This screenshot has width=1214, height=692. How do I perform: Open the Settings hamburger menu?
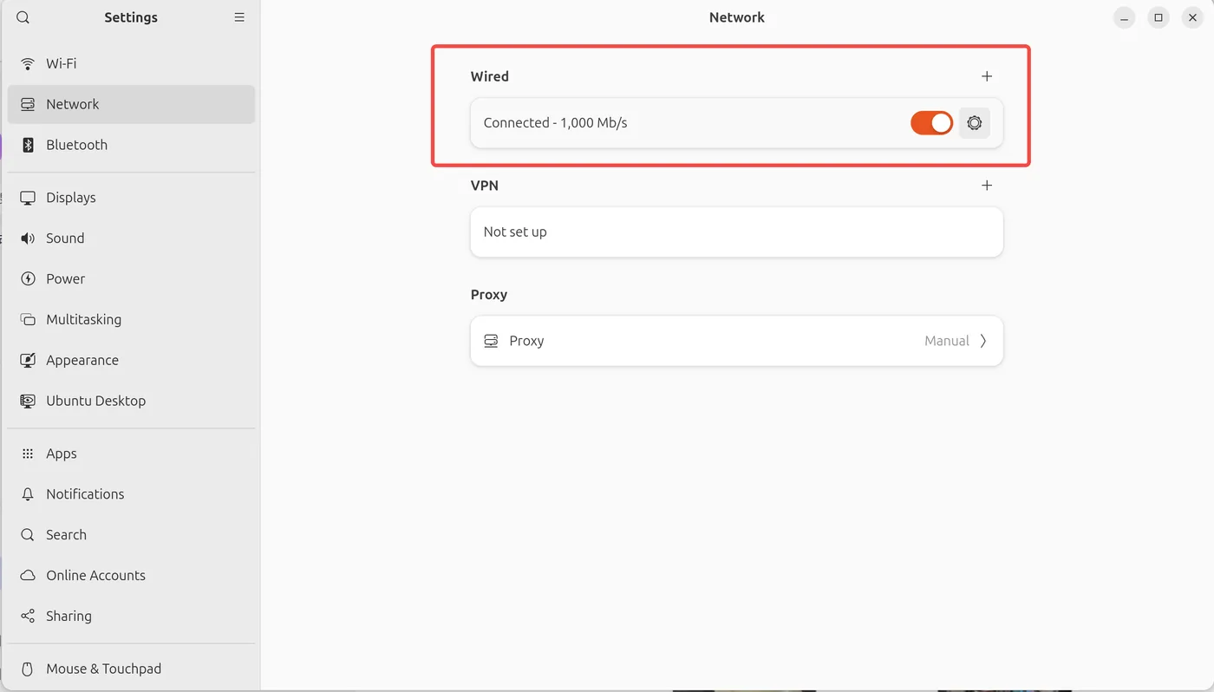239,17
